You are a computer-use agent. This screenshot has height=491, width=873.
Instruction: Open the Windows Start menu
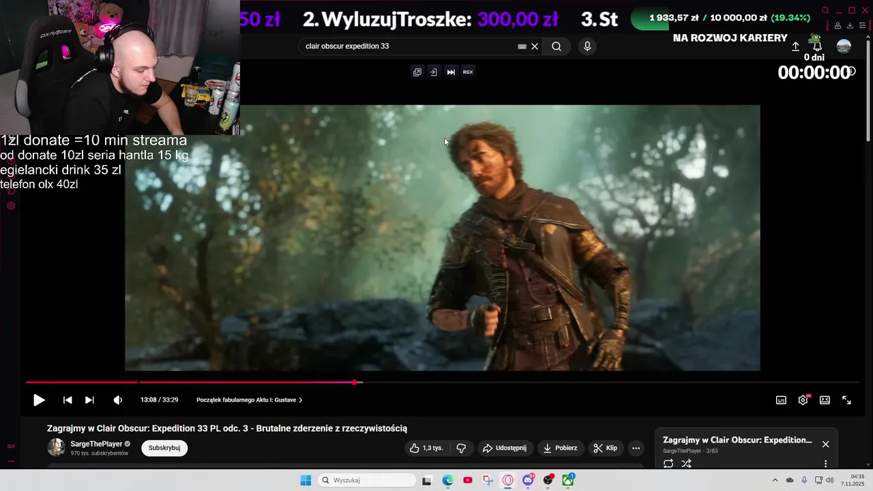[x=306, y=480]
